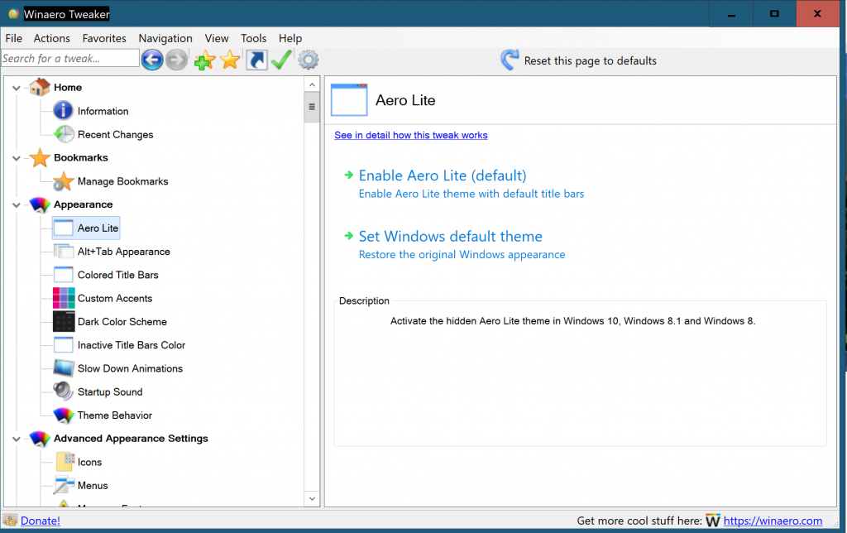The height and width of the screenshot is (533, 847).
Task: Click the Startup Sound speaker icon
Action: tap(63, 391)
